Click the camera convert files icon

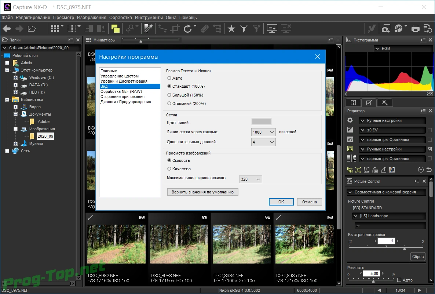tap(386, 29)
